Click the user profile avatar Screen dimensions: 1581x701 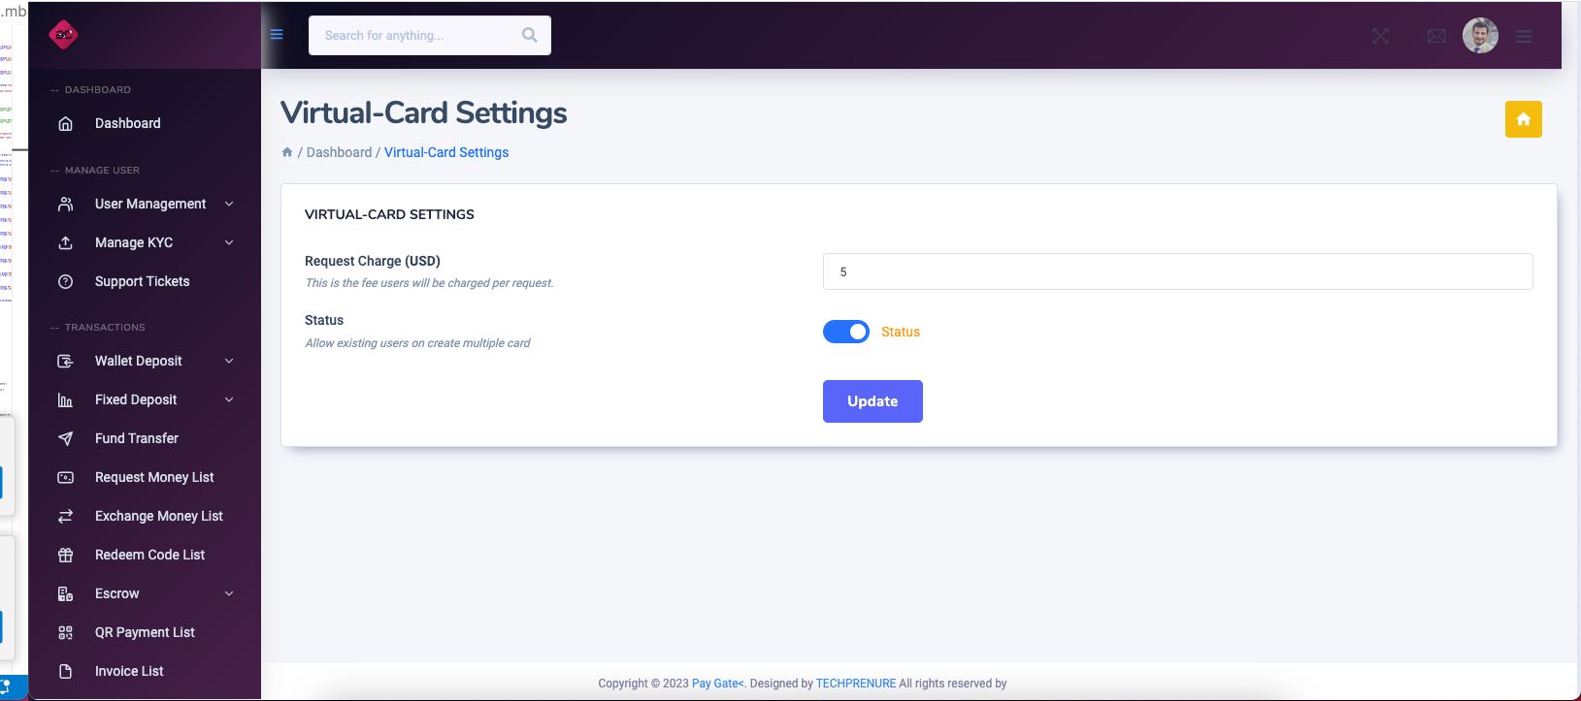pyautogui.click(x=1480, y=36)
